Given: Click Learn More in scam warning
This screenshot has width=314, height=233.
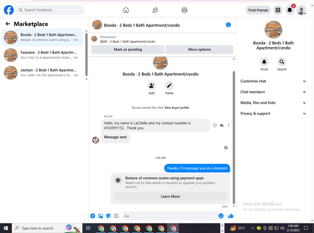Looking at the screenshot, I should [x=170, y=197].
